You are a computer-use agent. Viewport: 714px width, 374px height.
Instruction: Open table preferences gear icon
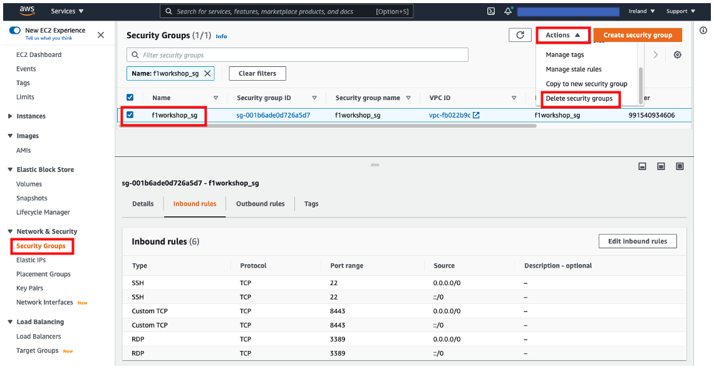point(678,55)
